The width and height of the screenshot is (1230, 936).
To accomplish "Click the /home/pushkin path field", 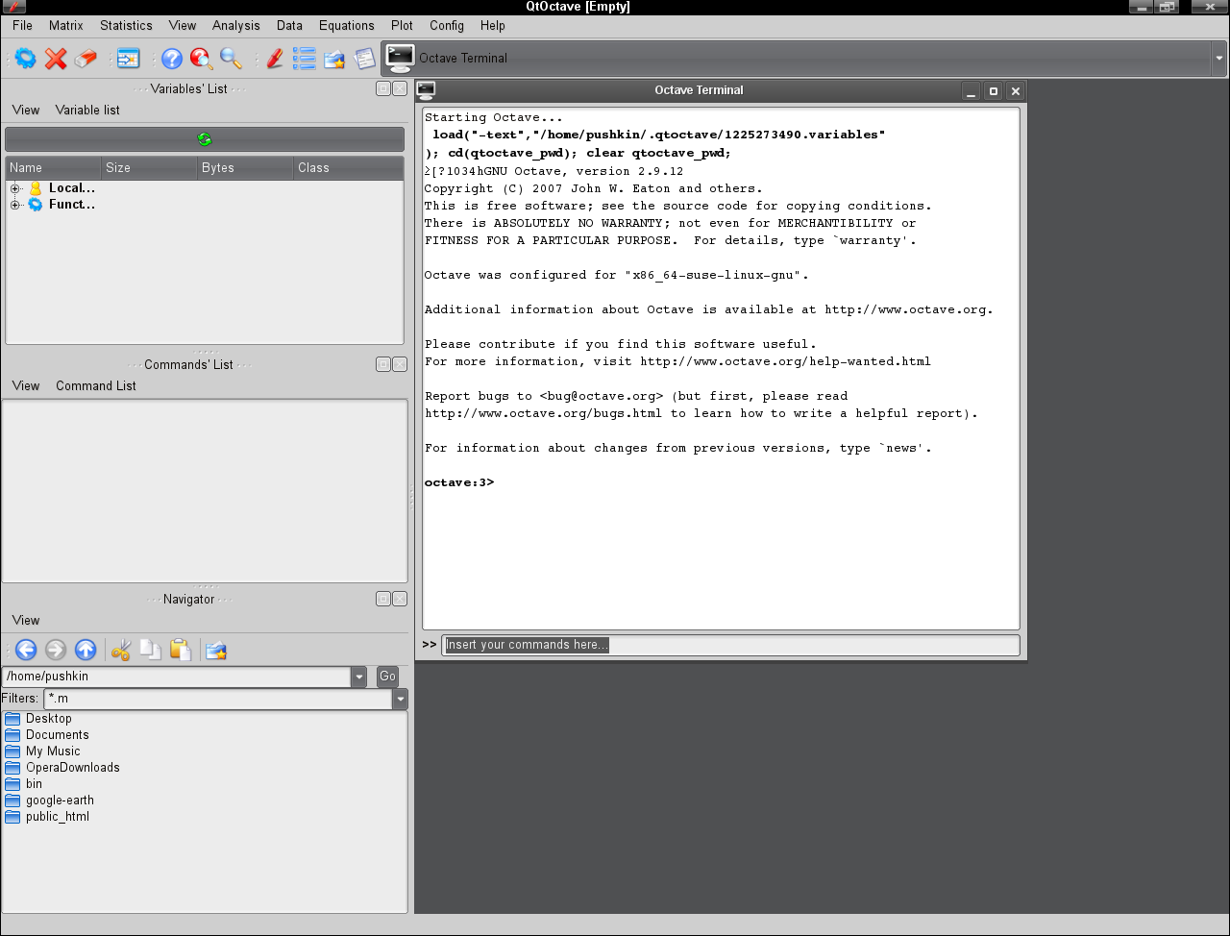I will tap(177, 677).
